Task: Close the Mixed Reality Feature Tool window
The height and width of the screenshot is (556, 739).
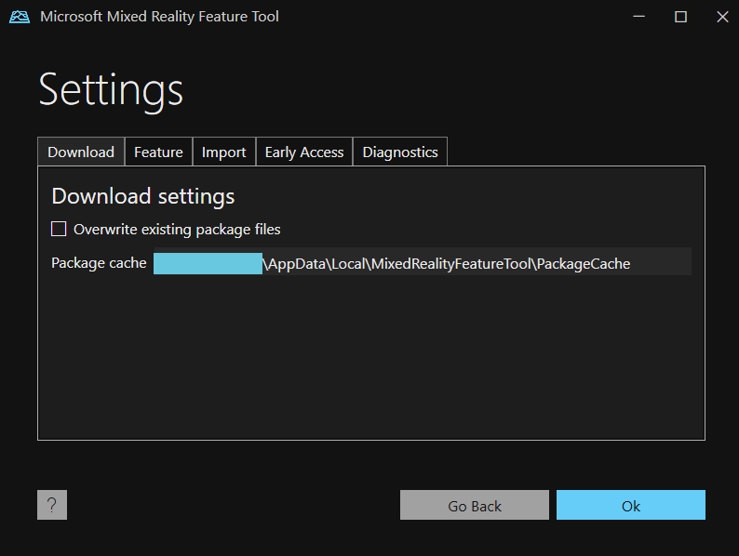Action: coord(722,17)
